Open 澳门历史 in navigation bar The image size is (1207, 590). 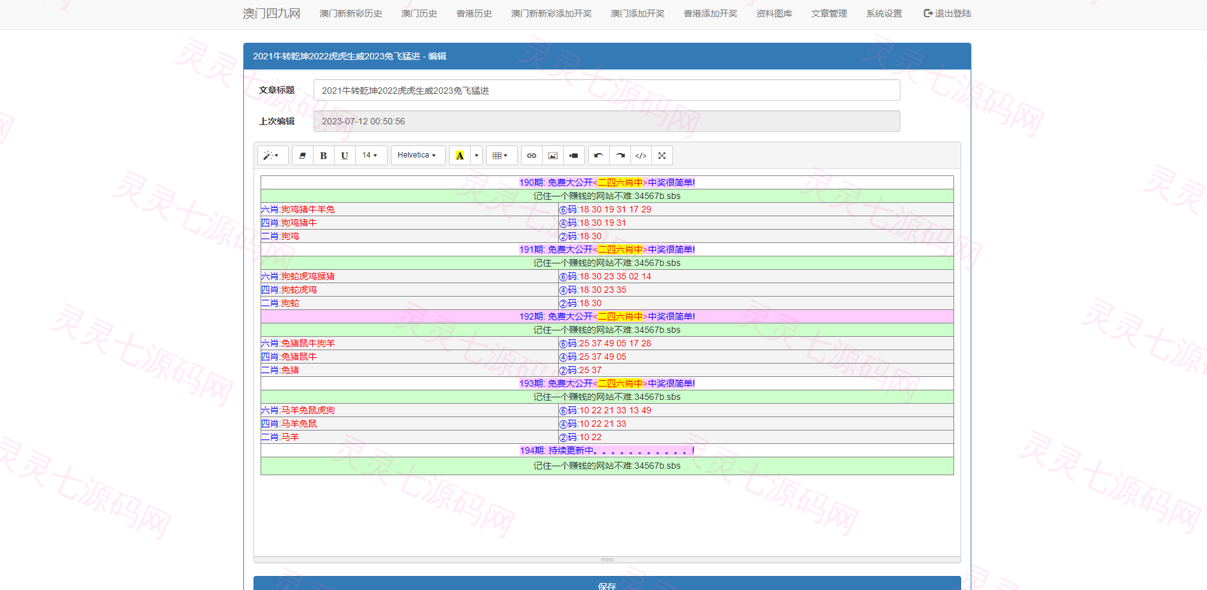[419, 13]
